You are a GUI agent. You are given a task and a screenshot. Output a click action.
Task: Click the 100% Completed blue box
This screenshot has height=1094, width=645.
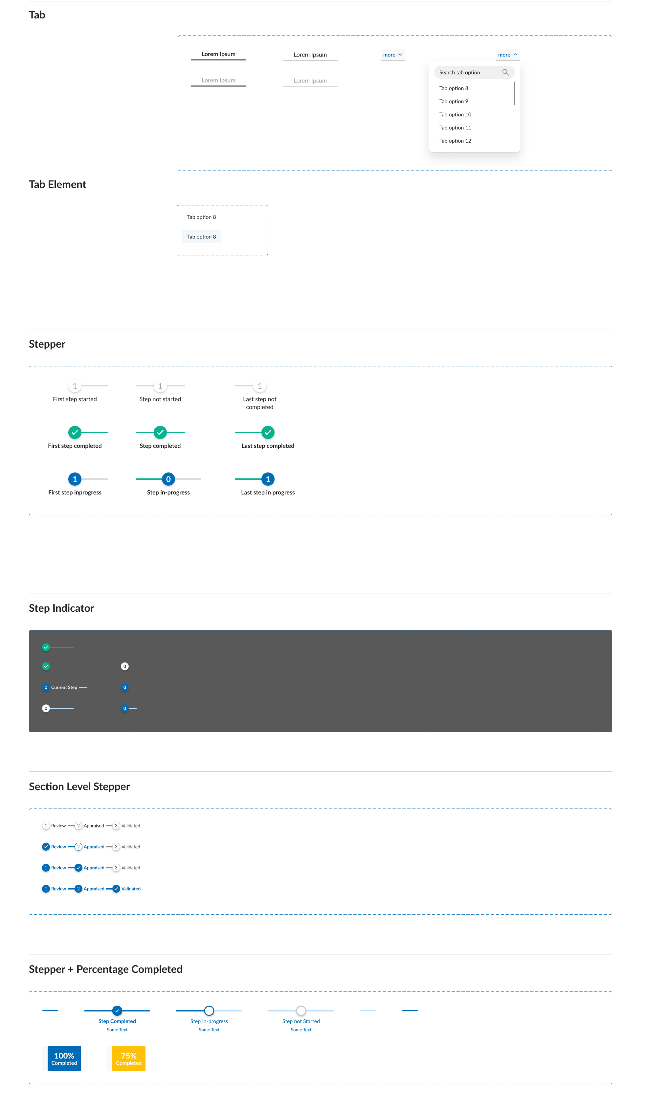click(x=64, y=1058)
